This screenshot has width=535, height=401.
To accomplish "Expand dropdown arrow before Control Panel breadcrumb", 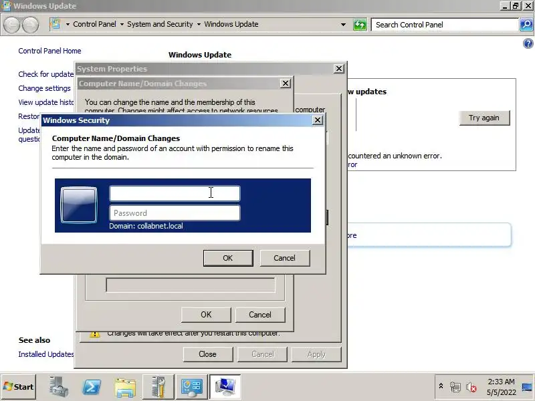I will (68, 25).
